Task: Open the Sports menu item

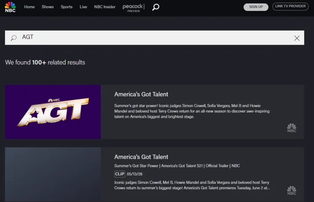Action: [x=67, y=7]
